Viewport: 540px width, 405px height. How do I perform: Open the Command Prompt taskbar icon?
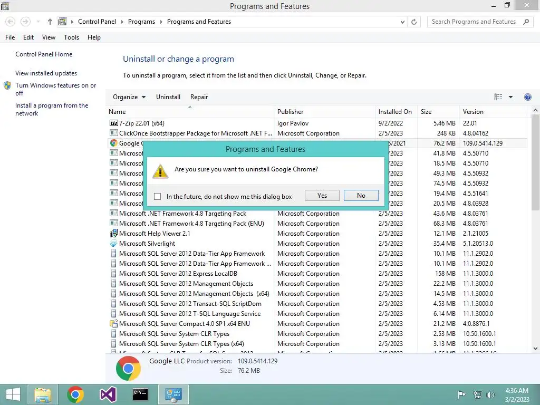[x=140, y=394]
